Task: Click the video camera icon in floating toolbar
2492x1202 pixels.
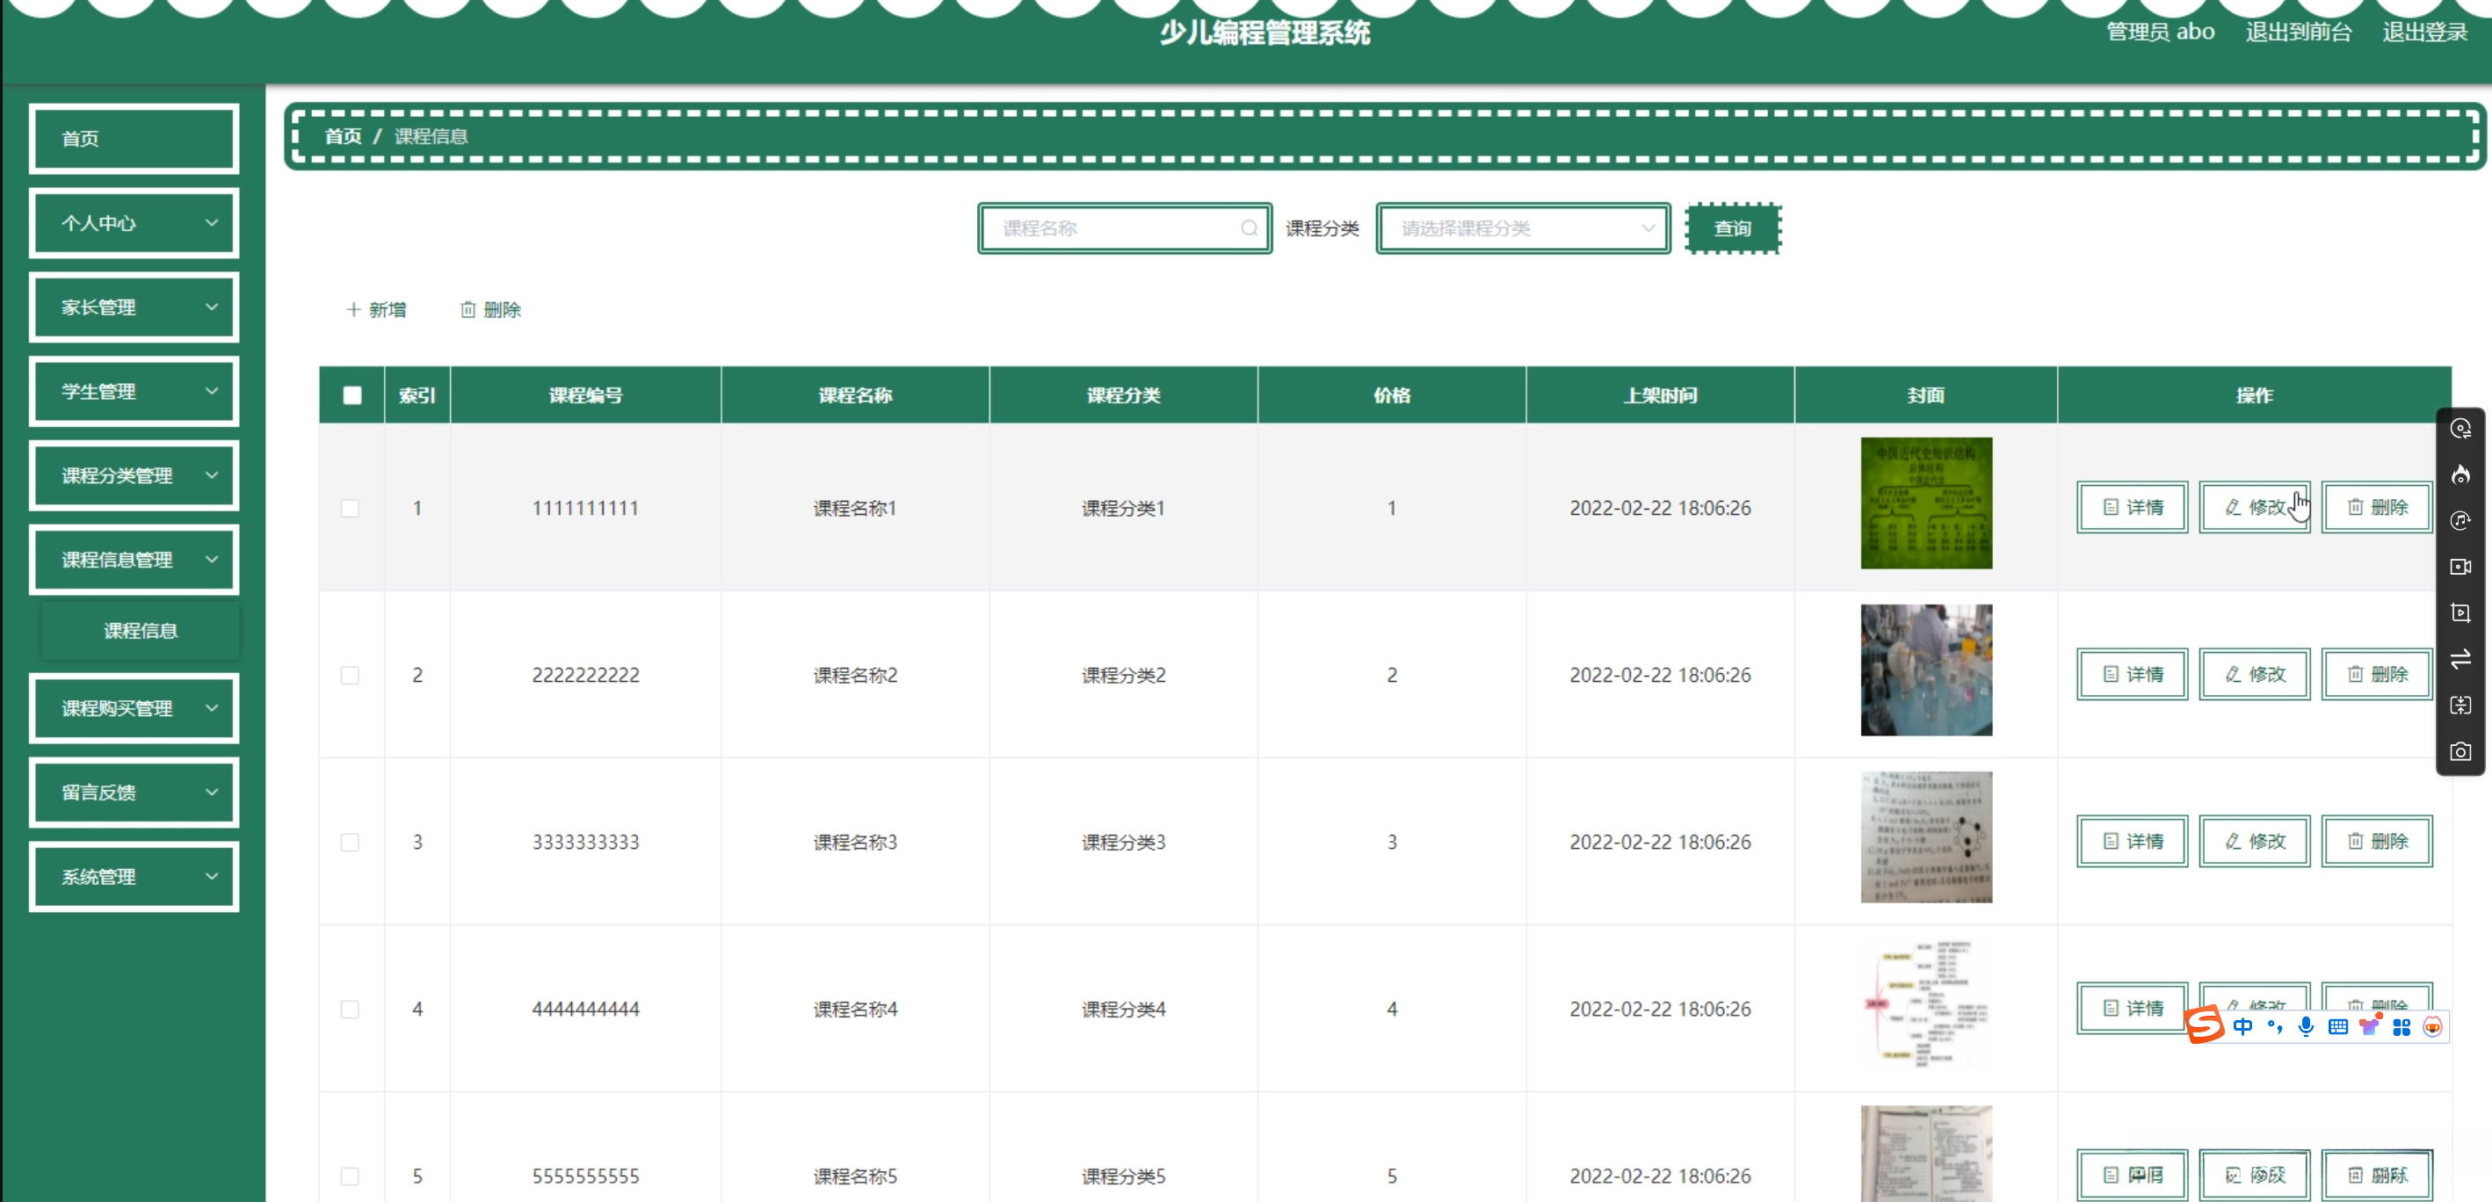Action: pyautogui.click(x=2460, y=567)
